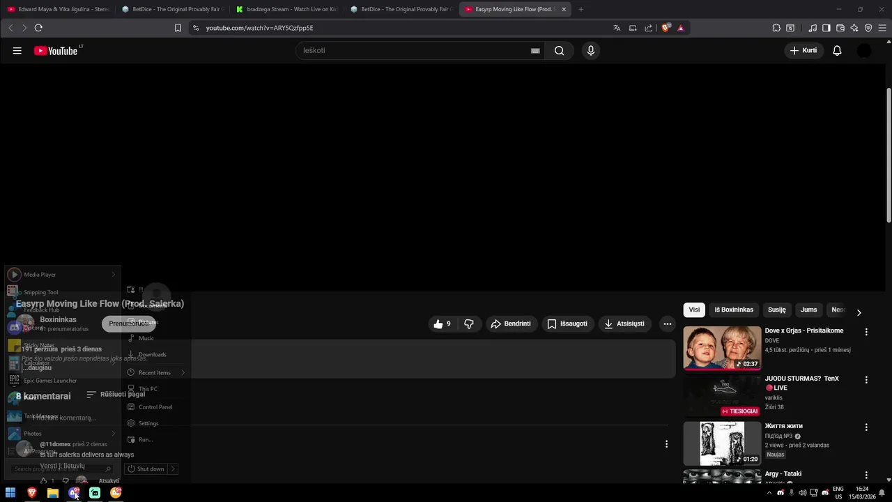This screenshot has height=502, width=892.
Task: Show hidden tray icons chevron
Action: 769,493
